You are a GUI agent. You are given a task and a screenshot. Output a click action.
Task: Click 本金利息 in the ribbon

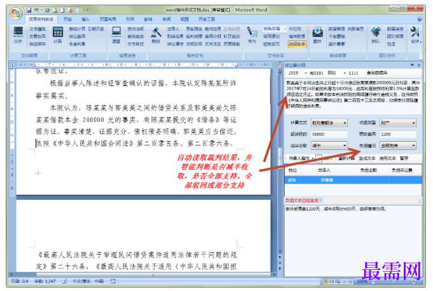[77, 44]
